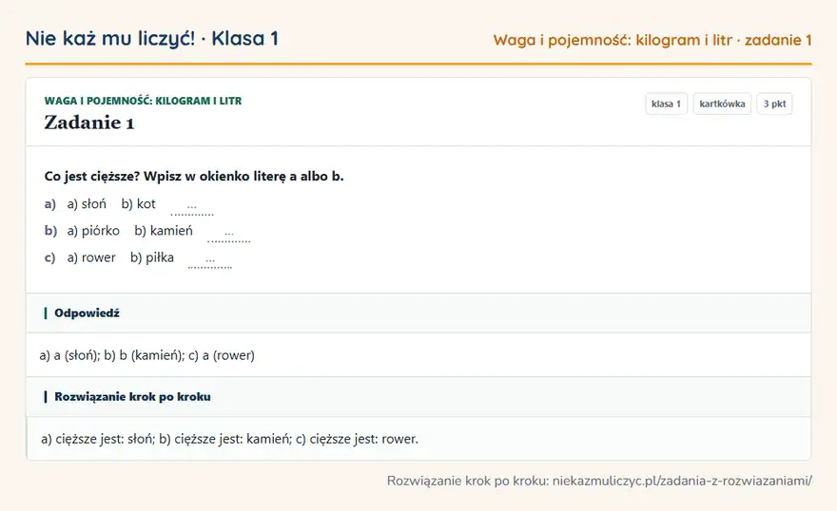Open the niekazmuliczyc.pl/zadania-z-rozwiazaniami/ link
This screenshot has height=511, width=837.
point(682,481)
